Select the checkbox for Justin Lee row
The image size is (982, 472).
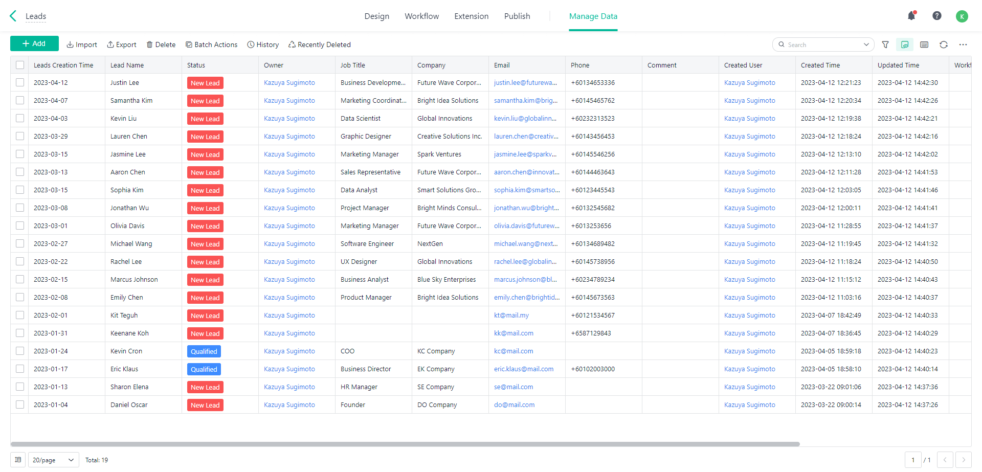pos(20,82)
